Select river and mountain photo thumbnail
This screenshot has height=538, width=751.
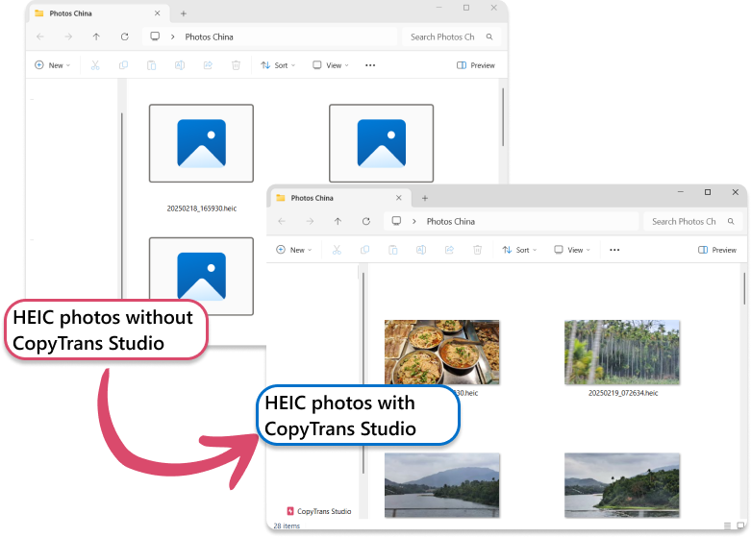coord(442,485)
